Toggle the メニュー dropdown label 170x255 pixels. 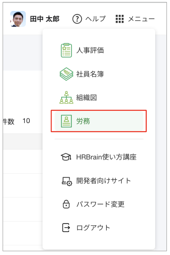click(x=141, y=19)
